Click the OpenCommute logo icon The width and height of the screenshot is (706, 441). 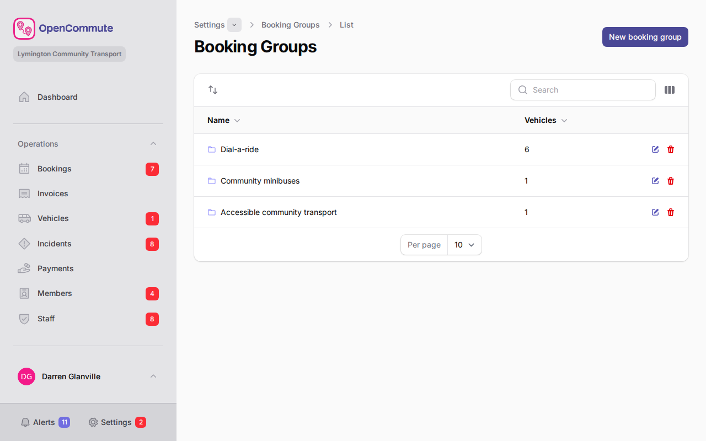[24, 29]
